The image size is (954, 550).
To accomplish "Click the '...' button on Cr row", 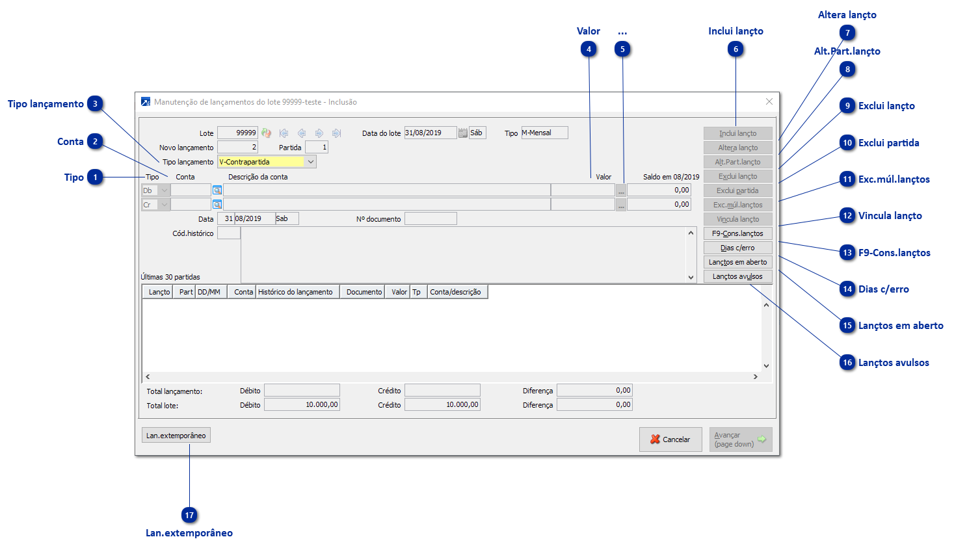I will coord(621,205).
